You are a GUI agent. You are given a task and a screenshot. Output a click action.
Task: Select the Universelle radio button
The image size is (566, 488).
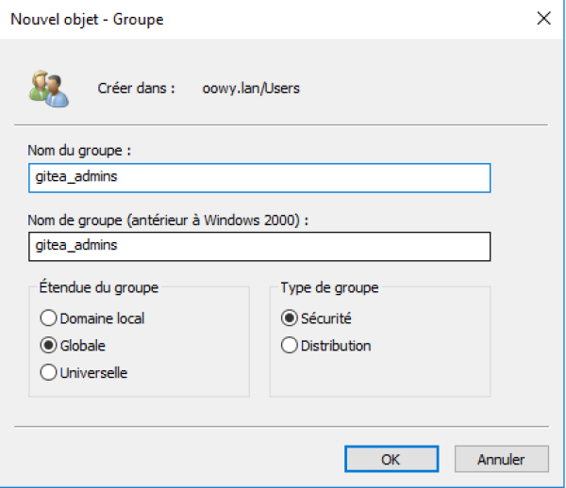(x=47, y=373)
